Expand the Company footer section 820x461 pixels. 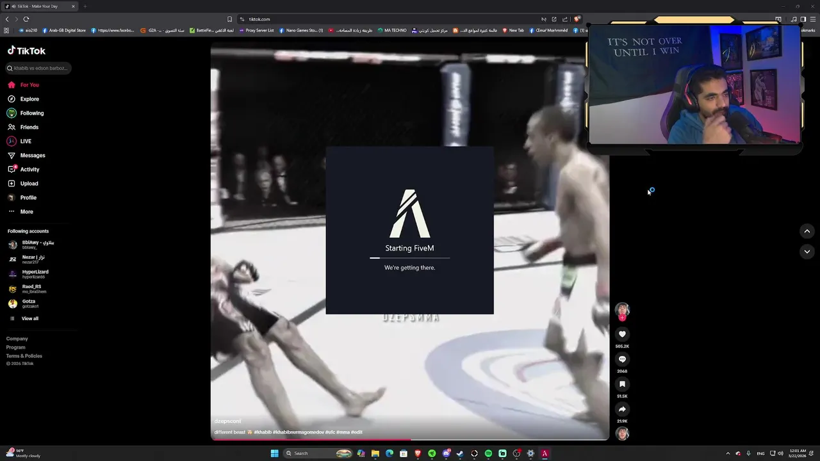coord(17,339)
